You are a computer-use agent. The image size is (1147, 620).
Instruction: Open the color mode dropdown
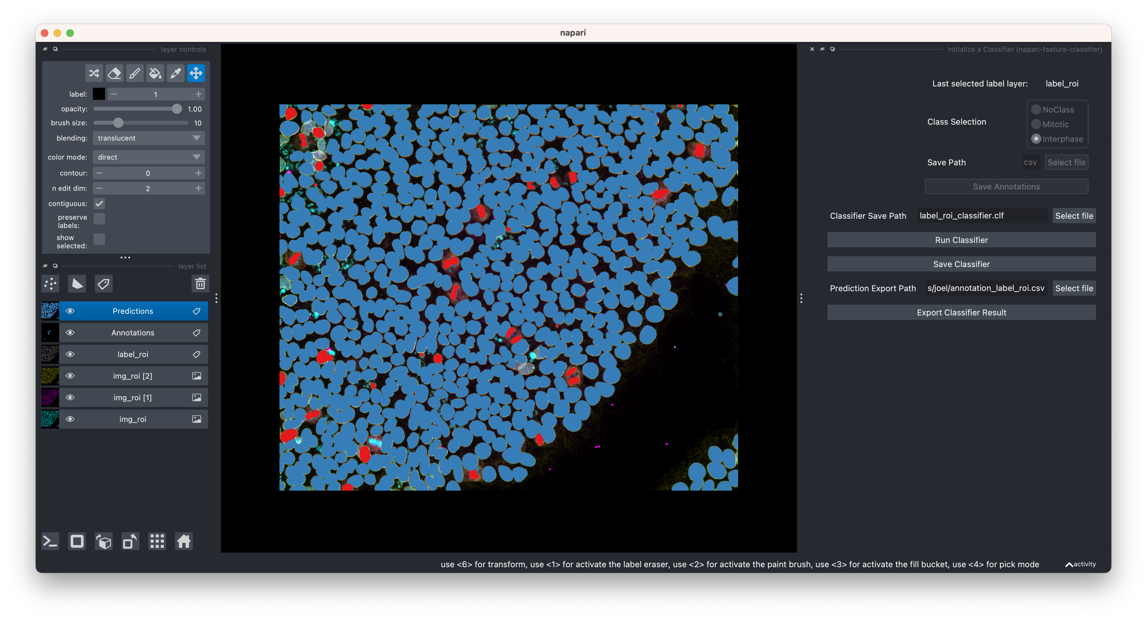pos(148,156)
